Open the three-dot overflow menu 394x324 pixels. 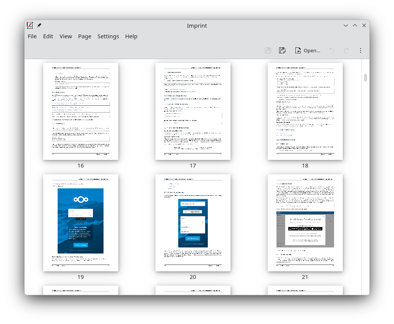pos(361,50)
